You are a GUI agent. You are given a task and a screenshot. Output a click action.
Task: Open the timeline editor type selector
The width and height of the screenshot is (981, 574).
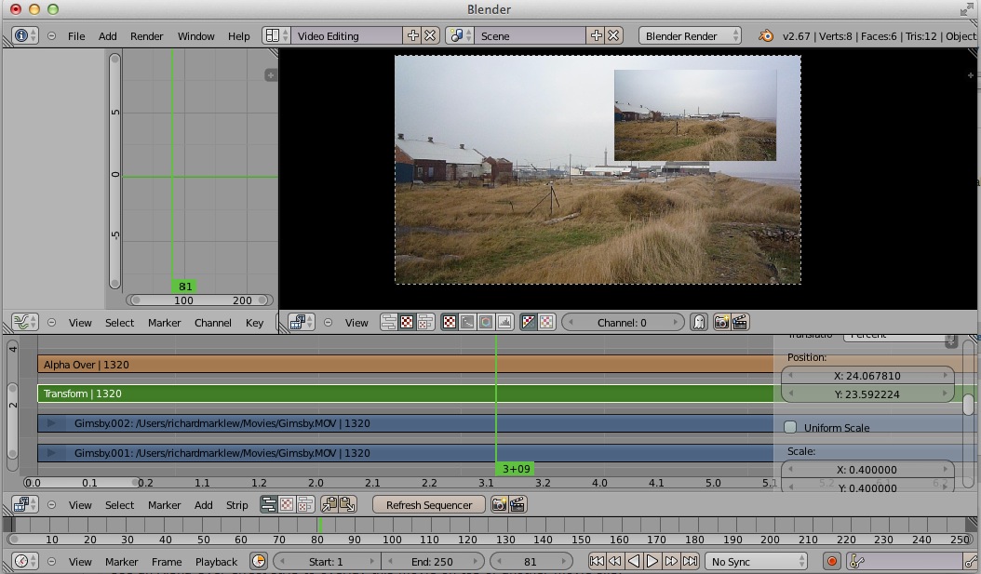pyautogui.click(x=25, y=562)
